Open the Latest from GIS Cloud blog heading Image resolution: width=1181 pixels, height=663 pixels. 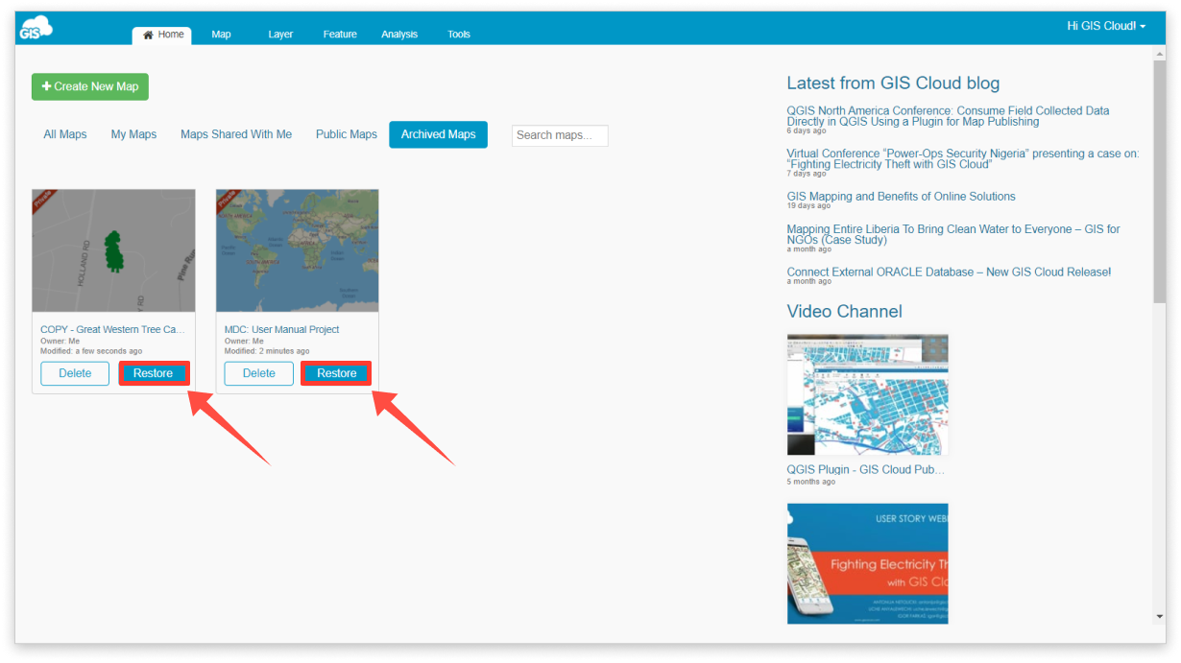coord(893,83)
